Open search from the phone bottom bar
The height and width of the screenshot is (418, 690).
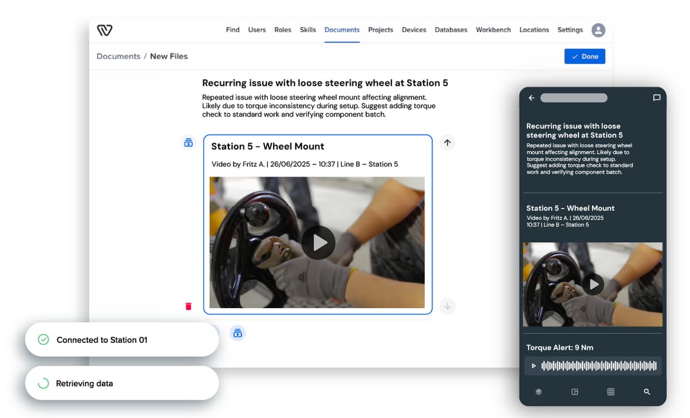pyautogui.click(x=646, y=392)
